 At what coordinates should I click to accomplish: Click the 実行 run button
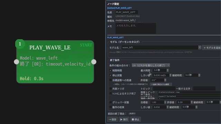(x=124, y=120)
